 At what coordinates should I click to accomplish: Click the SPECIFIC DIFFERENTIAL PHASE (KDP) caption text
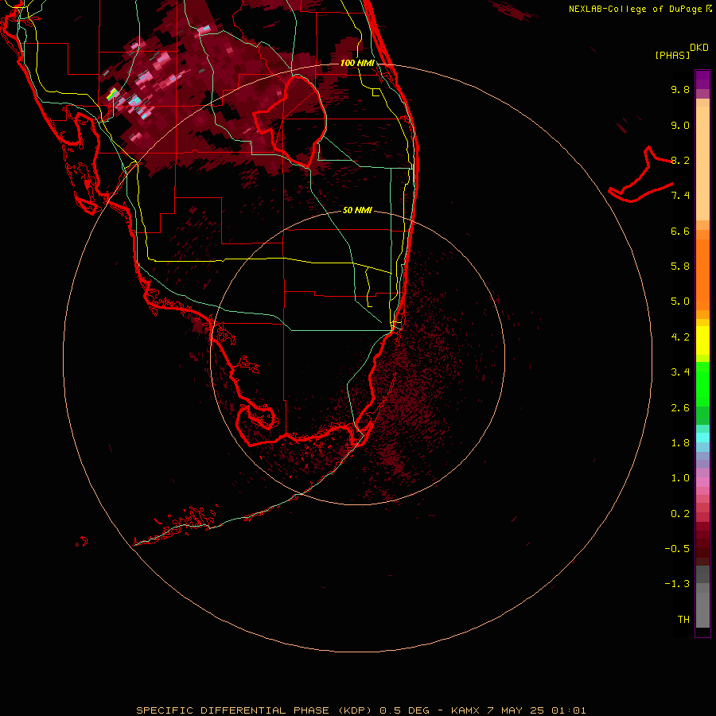tap(255, 710)
